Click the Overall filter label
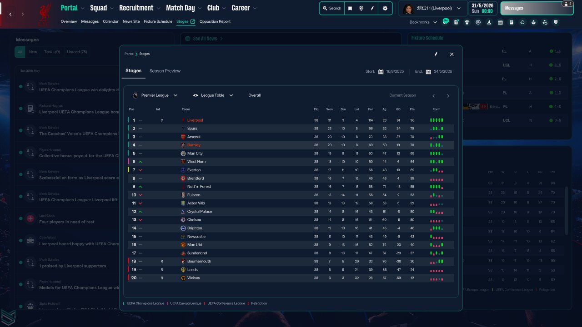 (255, 95)
